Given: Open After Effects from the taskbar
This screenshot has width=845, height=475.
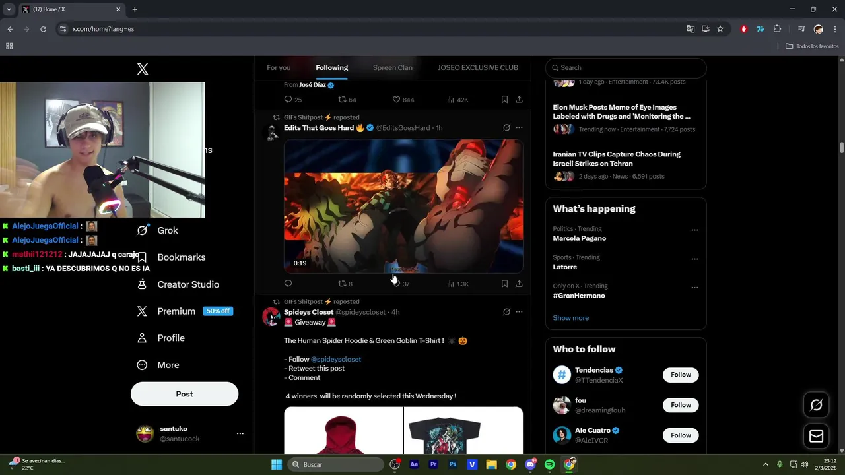Looking at the screenshot, I should [414, 464].
